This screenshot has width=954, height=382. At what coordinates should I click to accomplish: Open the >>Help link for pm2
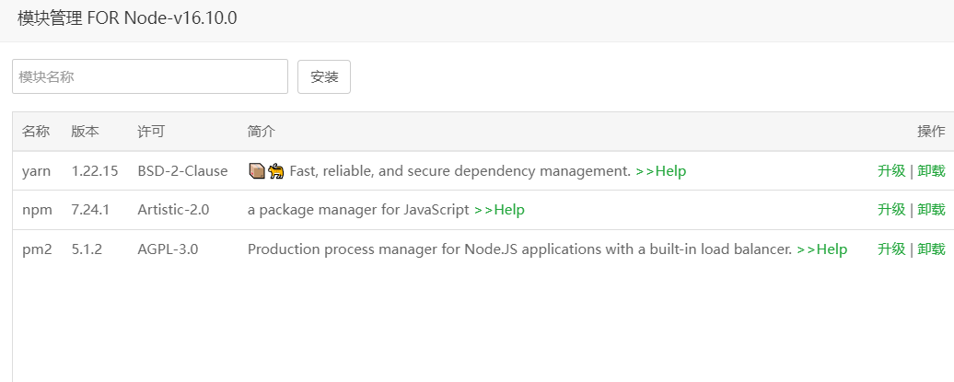coord(822,249)
